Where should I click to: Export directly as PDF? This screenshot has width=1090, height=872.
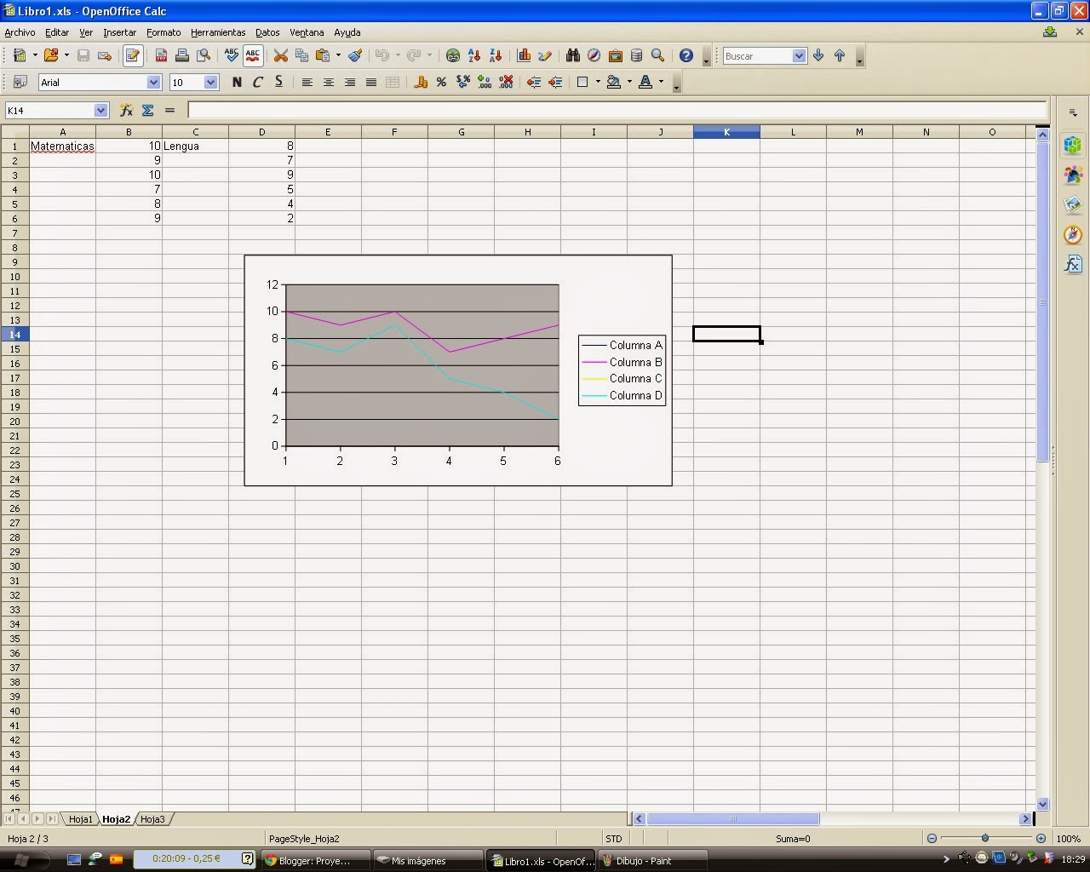161,55
